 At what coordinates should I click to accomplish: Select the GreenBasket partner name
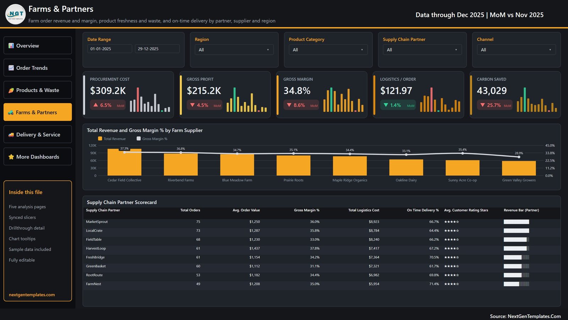96,266
